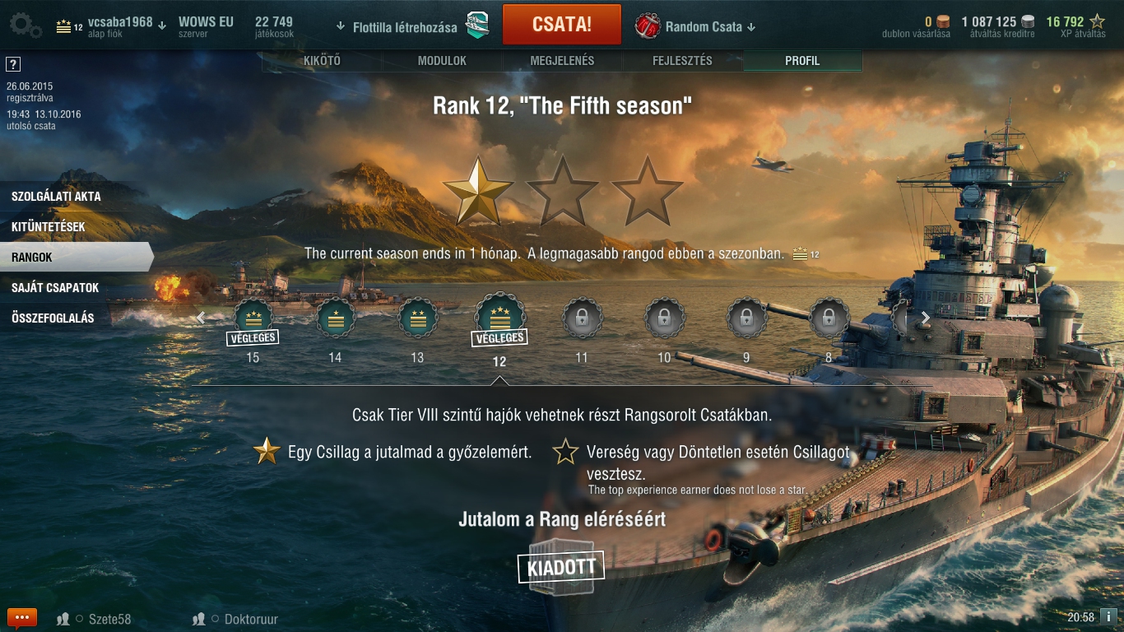Click the KIADOTT reward container

(561, 567)
